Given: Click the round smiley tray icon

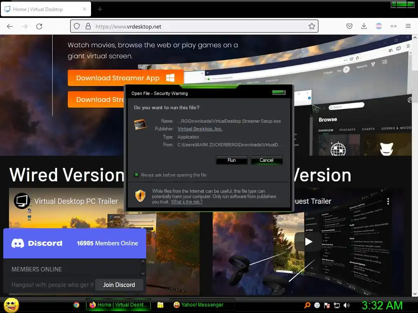Looking at the screenshot, I should coord(317,305).
